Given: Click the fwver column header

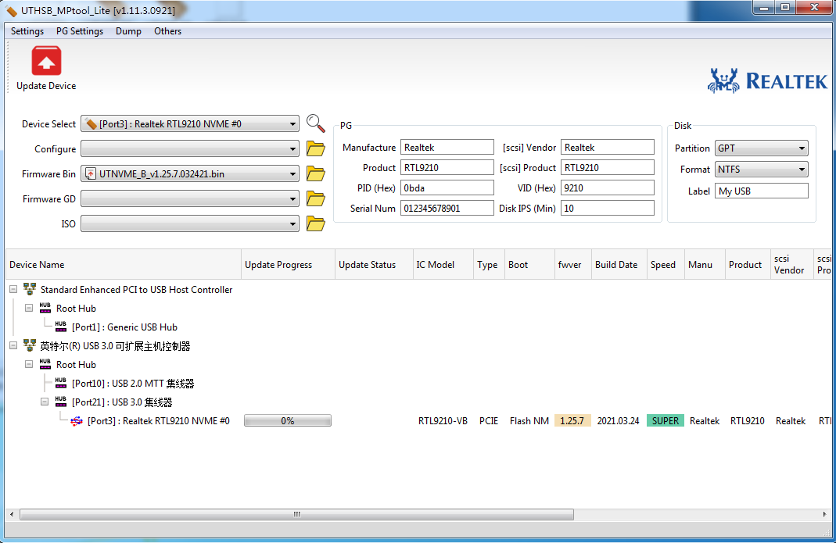Looking at the screenshot, I should 573,264.
